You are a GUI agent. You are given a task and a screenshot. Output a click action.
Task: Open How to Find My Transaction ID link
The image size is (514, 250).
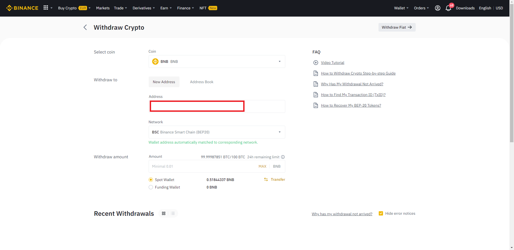(x=353, y=95)
